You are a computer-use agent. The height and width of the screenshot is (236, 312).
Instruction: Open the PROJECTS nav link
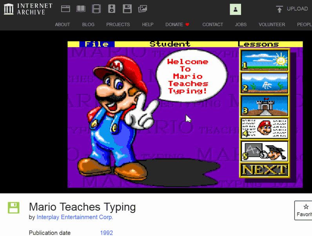(118, 24)
